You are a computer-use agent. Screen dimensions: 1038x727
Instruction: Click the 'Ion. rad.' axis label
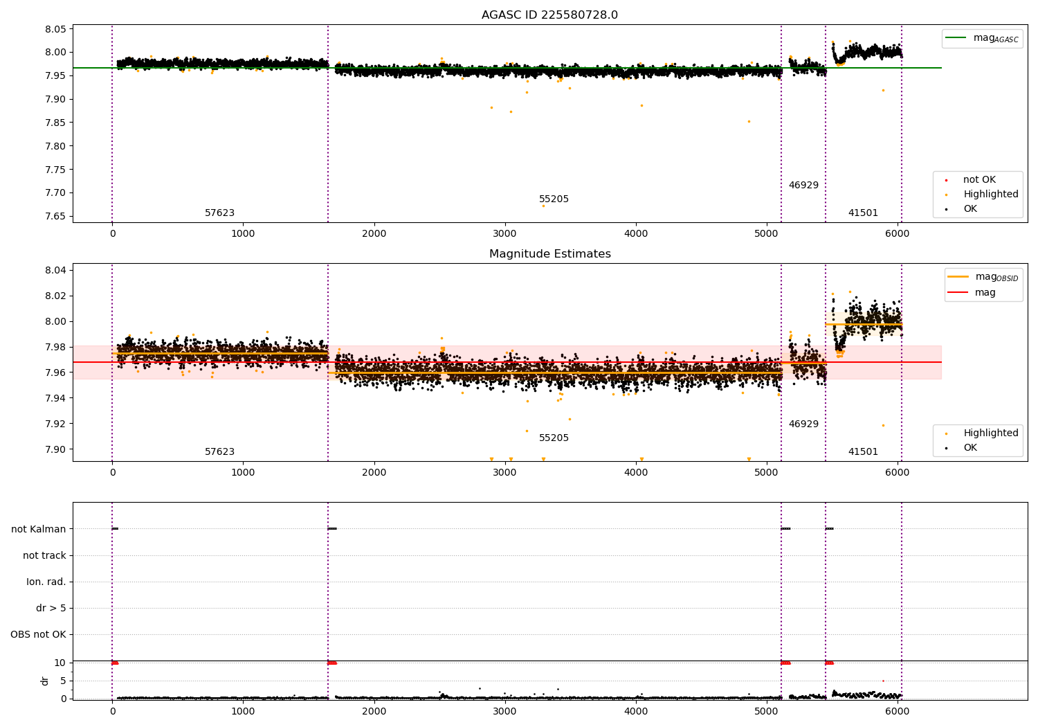tap(46, 582)
